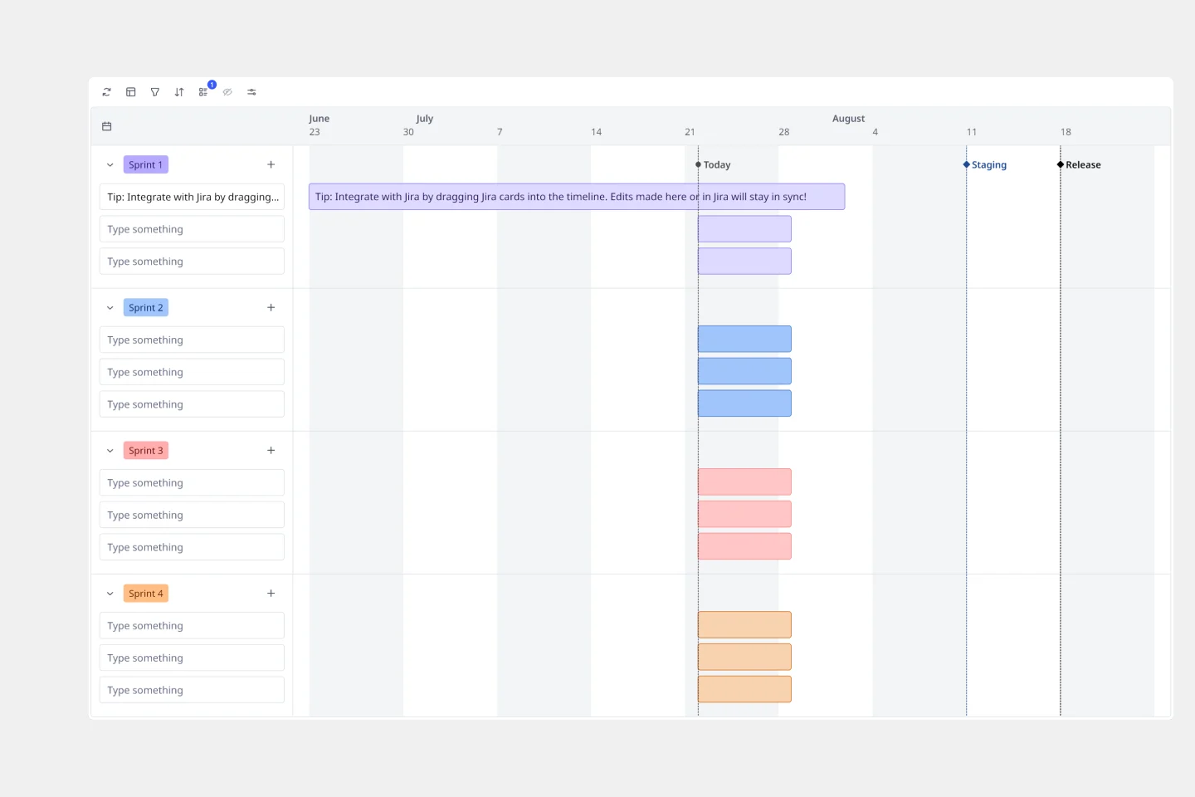Select the second purple bar in Sprint 1

[744, 229]
